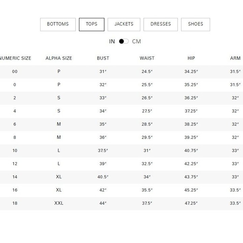Viewport: 243px width, 243px height.
Task: Show the Shoes size chart
Action: pos(195,25)
